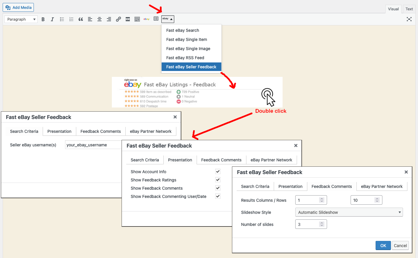Choose Fast eBay Search menu item
The image size is (418, 258).
(x=191, y=30)
